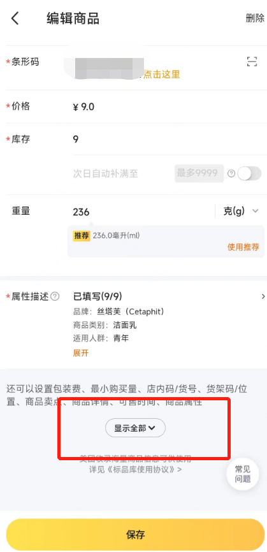Save the product with 保存 button
The height and width of the screenshot is (552, 267).
[136, 534]
